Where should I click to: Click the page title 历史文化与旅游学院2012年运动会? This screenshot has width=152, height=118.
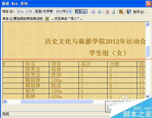point(95,41)
